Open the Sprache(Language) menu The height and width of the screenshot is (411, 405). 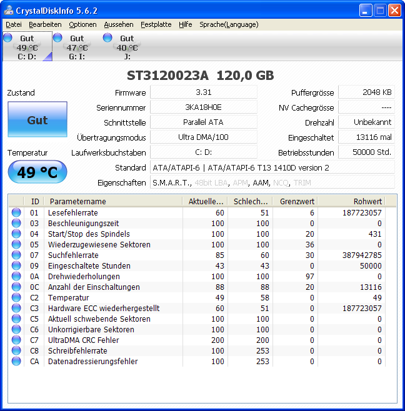(229, 24)
